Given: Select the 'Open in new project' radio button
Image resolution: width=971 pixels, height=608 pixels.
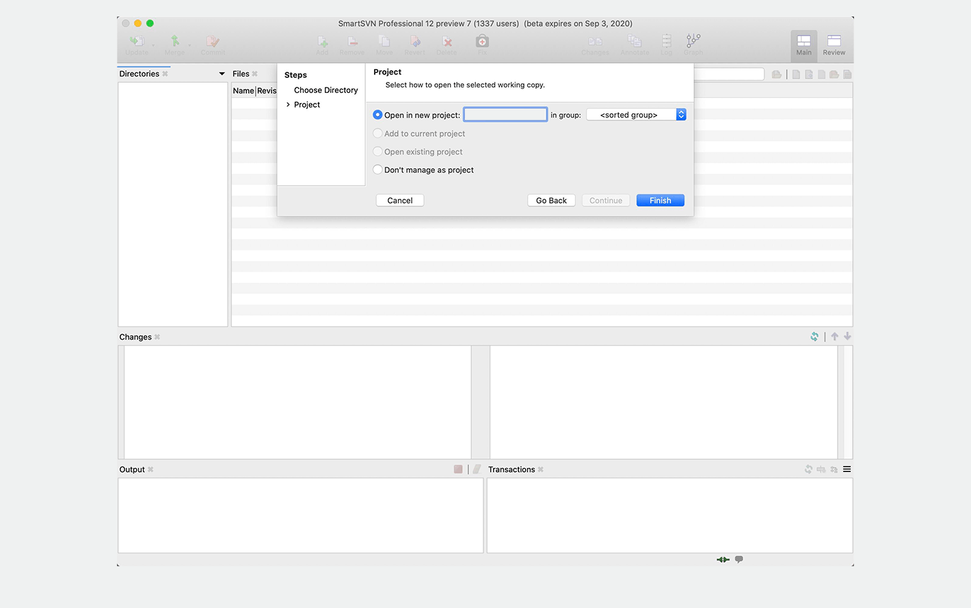Looking at the screenshot, I should [377, 115].
